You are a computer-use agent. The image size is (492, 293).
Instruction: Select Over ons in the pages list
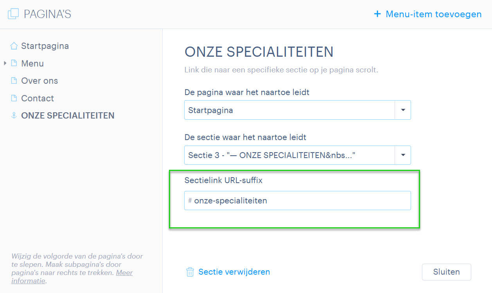[40, 81]
